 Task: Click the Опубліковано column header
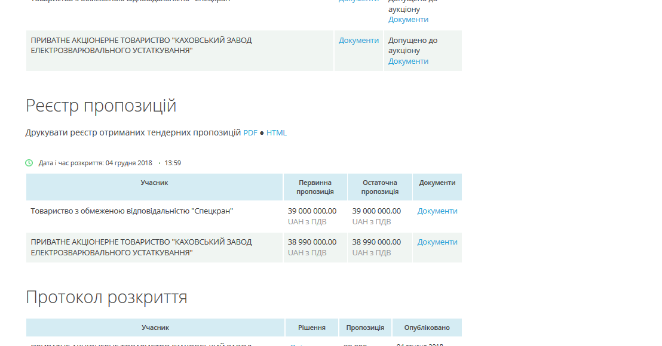(427, 328)
